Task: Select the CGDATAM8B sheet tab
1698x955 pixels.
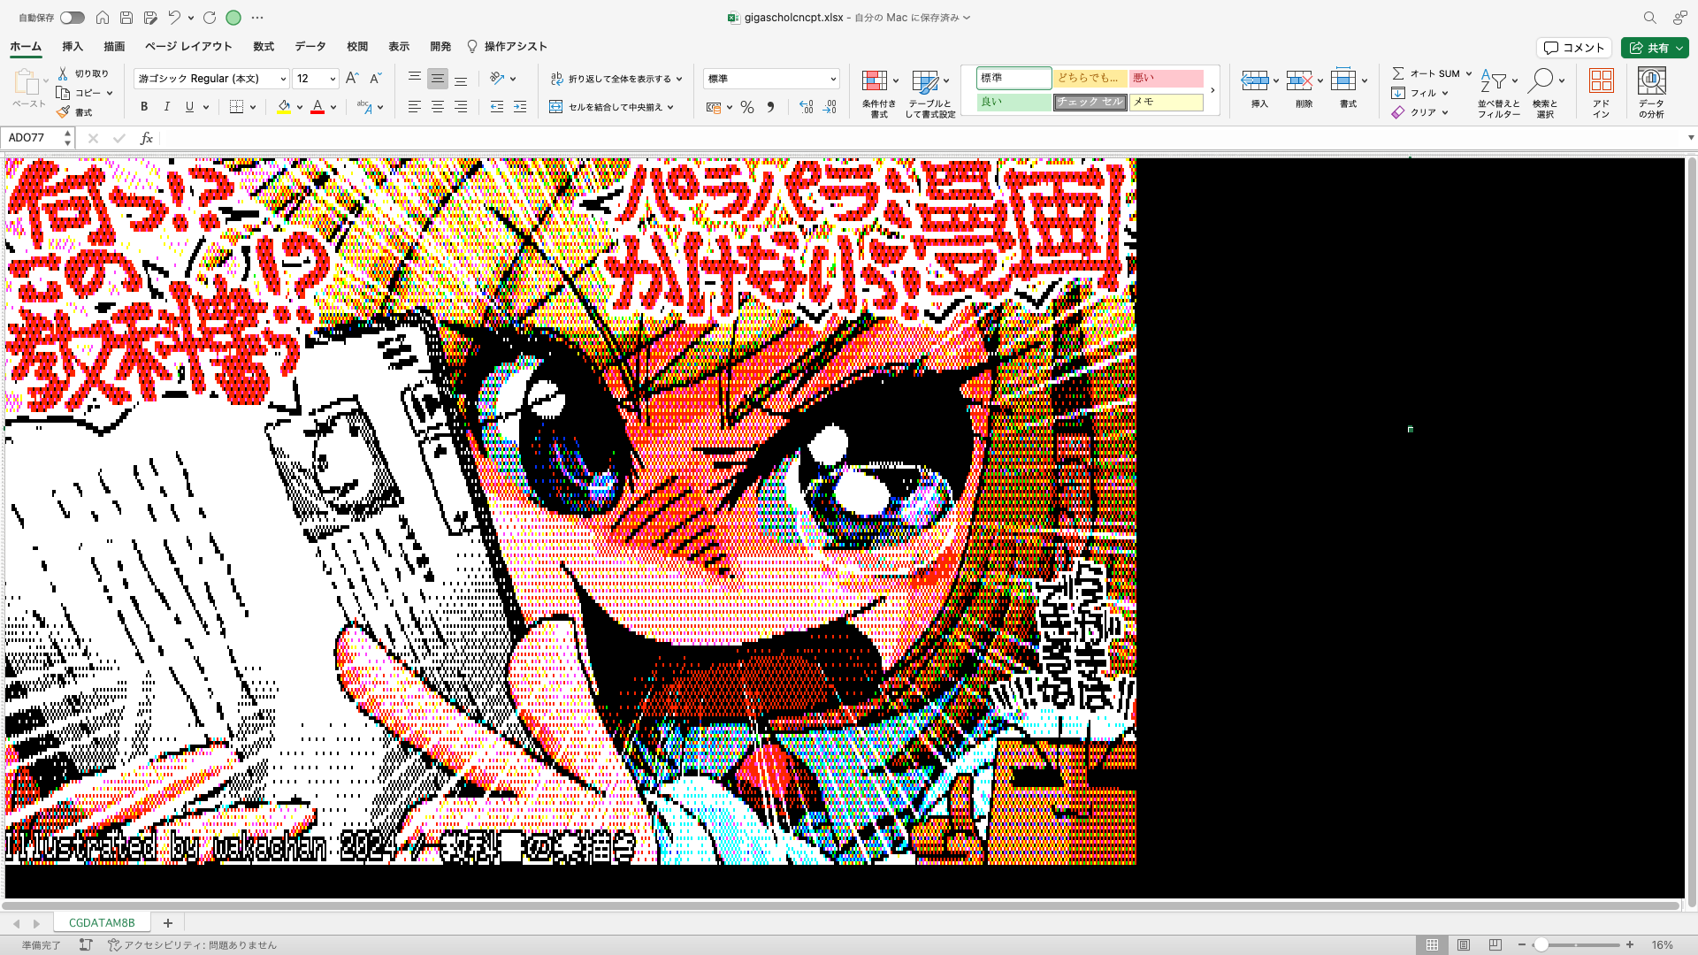Action: 102,922
